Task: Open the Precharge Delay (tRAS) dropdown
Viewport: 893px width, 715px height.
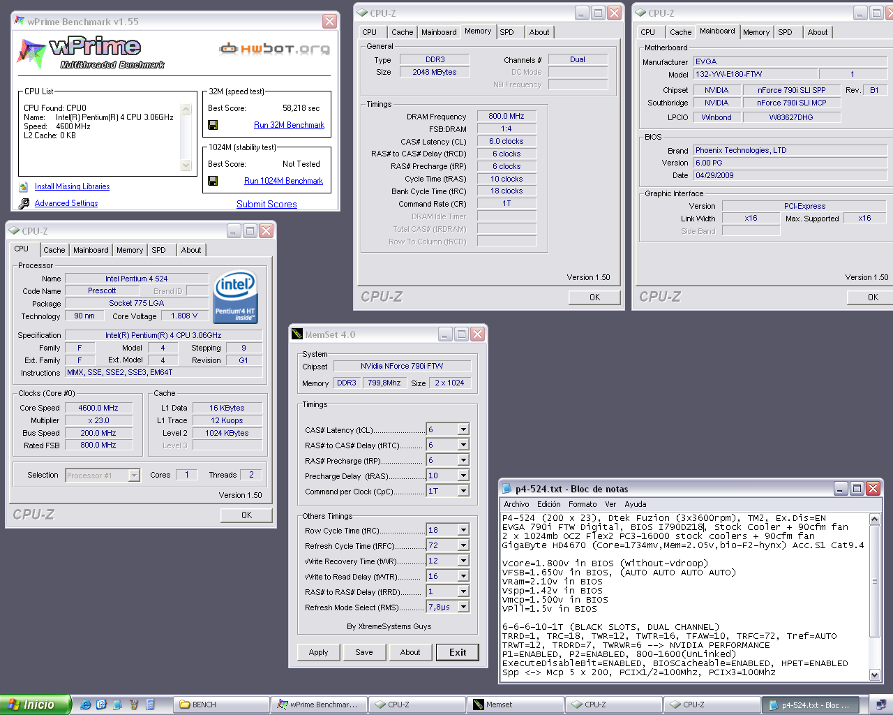Action: 463,476
